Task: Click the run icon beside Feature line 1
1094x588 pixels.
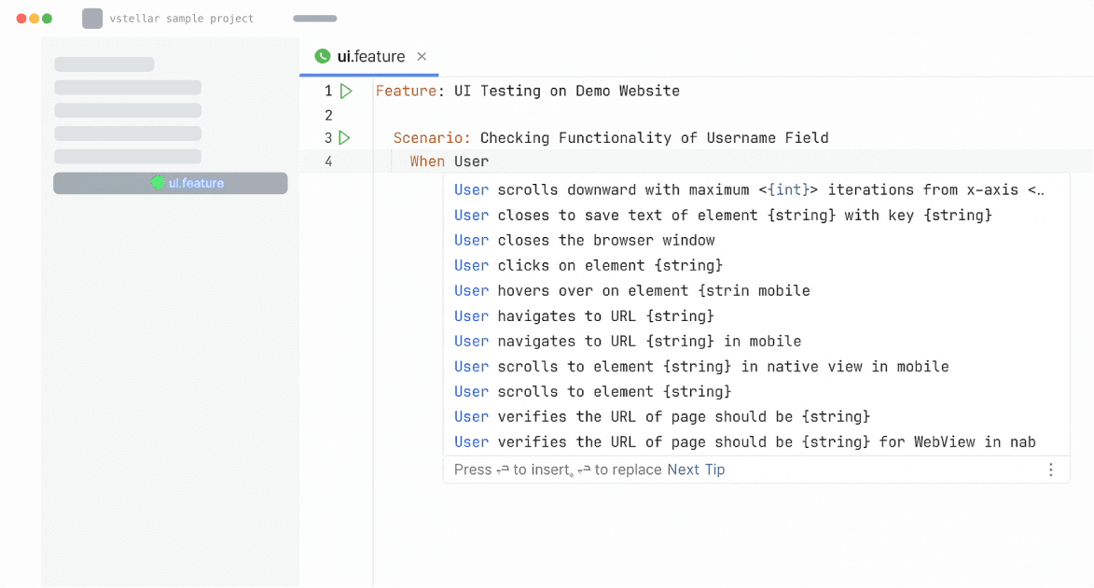Action: pos(346,91)
